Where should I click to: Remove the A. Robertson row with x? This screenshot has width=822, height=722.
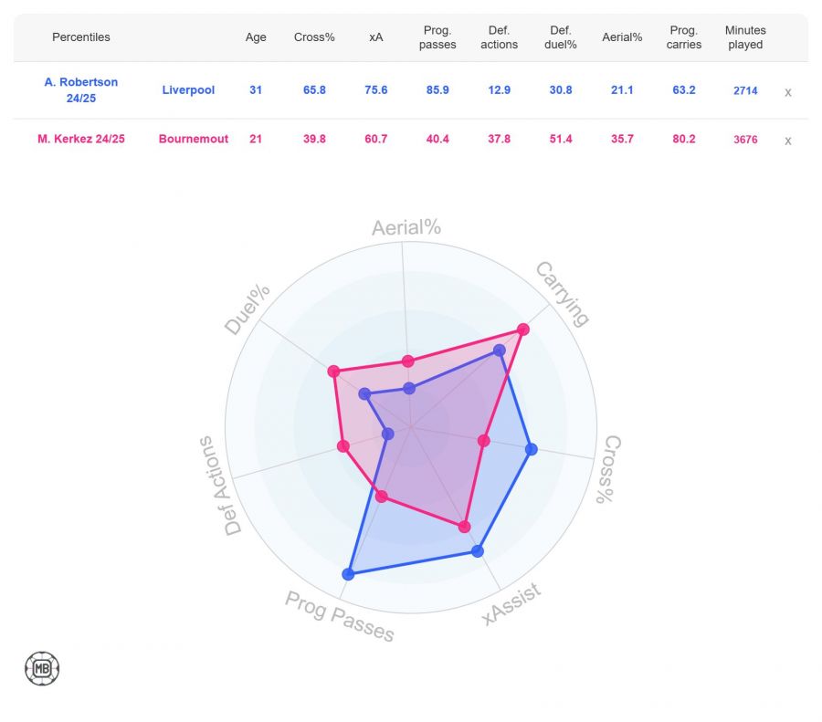pyautogui.click(x=787, y=91)
